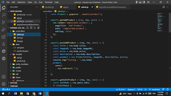Collapse all folders in explorer
This screenshot has width=171, height=96.
coord(38,28)
